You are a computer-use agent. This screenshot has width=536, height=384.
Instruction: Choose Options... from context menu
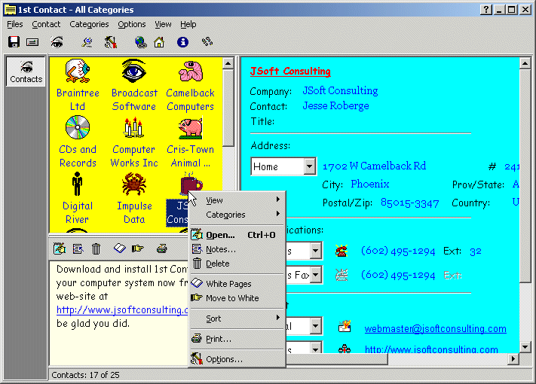[237, 359]
